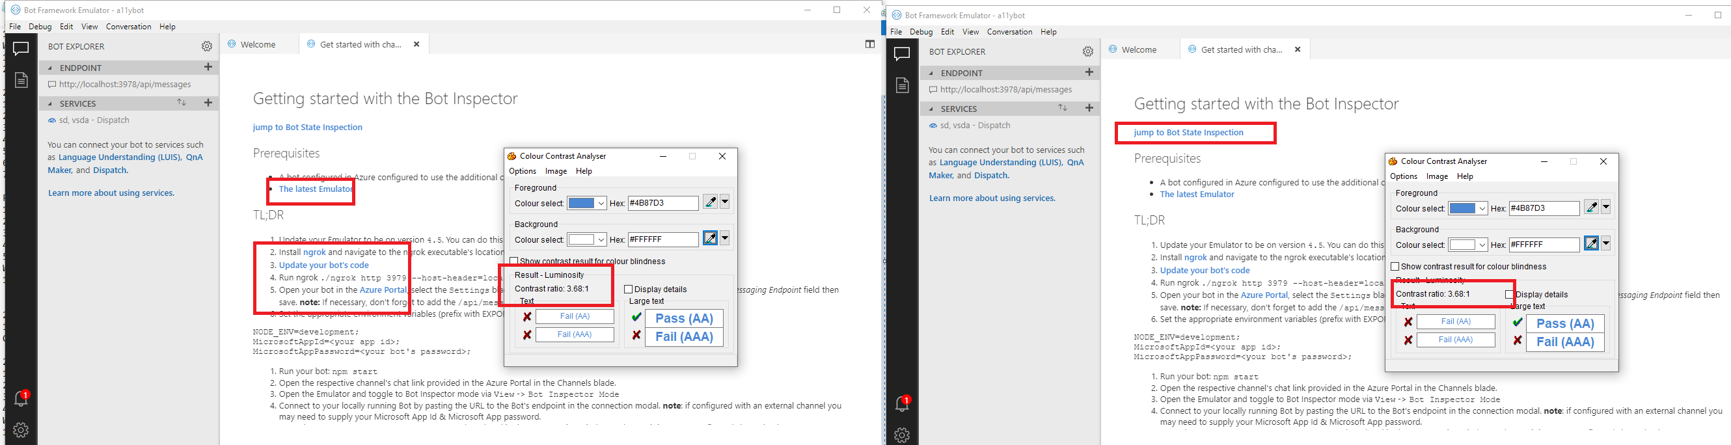Open 'Update your bot's code' link, left Emulator window
Screen dimensions: 1731x445
pos(324,265)
